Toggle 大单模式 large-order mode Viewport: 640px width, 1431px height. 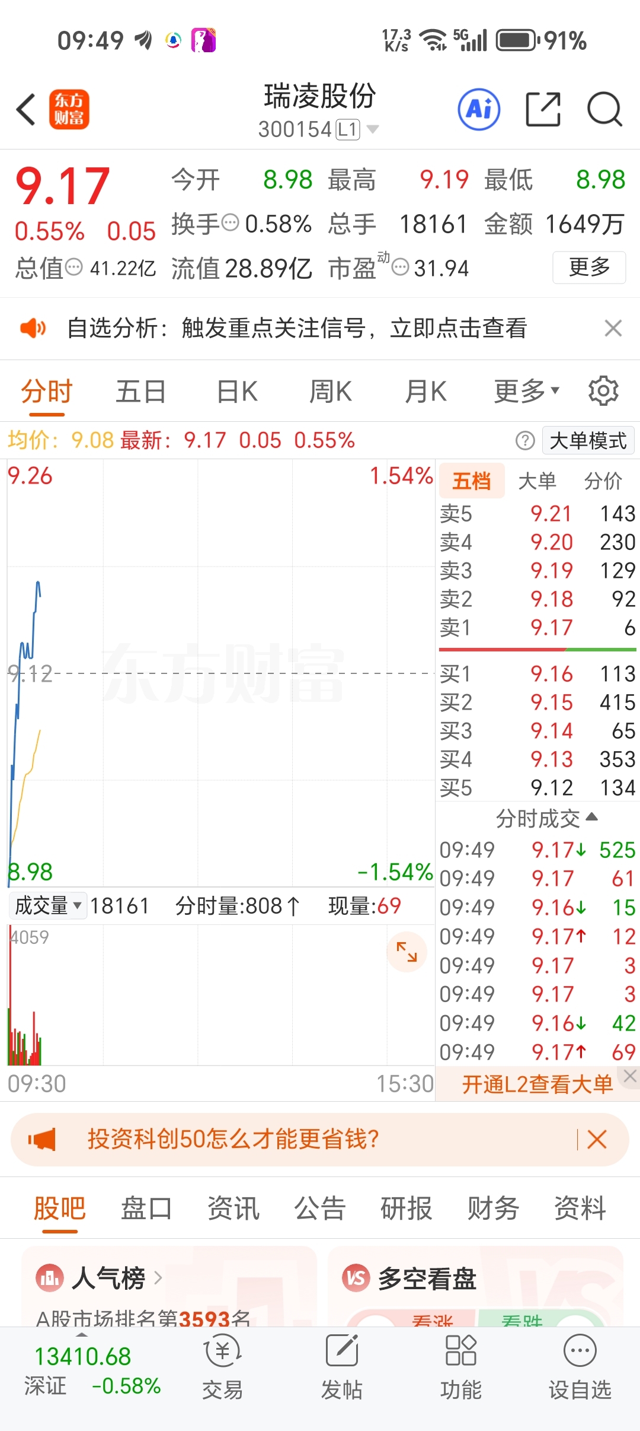coord(588,441)
